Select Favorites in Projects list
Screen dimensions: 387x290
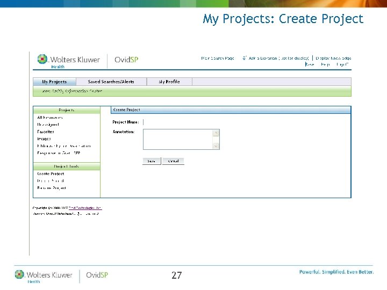click(x=46, y=132)
